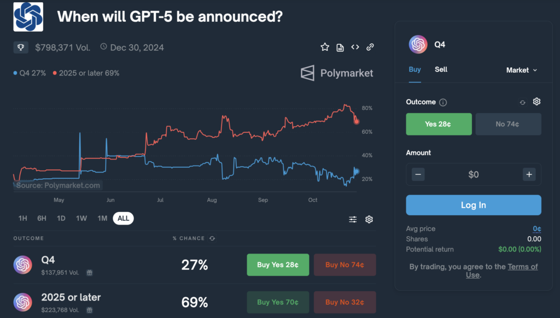Open the Market order type dropdown
Image resolution: width=560 pixels, height=318 pixels.
tap(521, 70)
